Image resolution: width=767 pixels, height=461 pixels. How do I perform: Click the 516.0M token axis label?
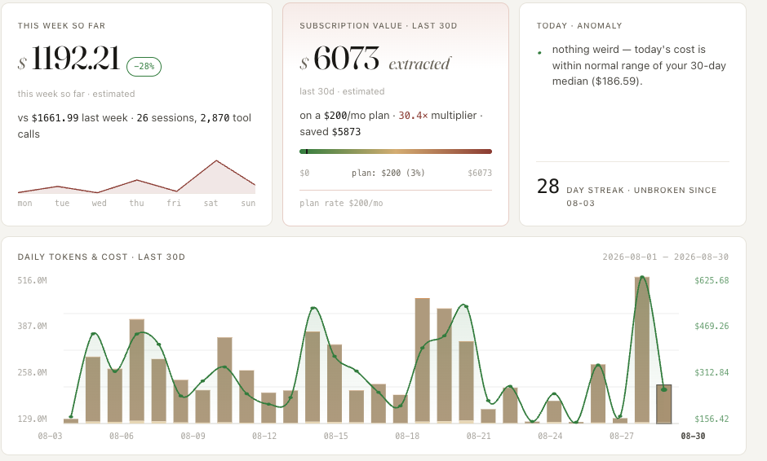tap(33, 280)
